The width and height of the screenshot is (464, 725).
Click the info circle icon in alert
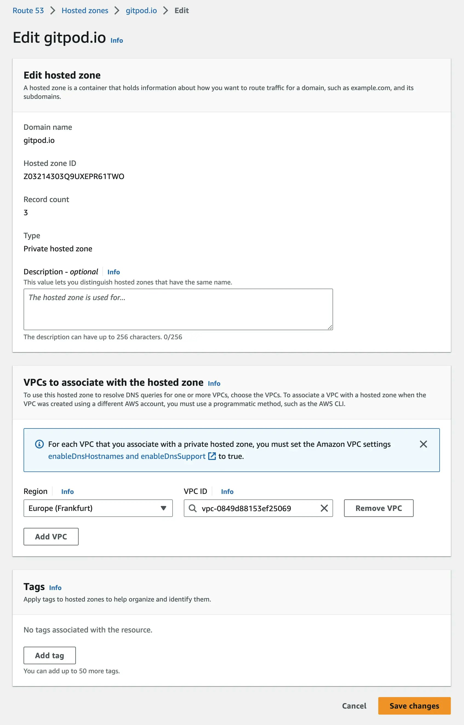[39, 444]
